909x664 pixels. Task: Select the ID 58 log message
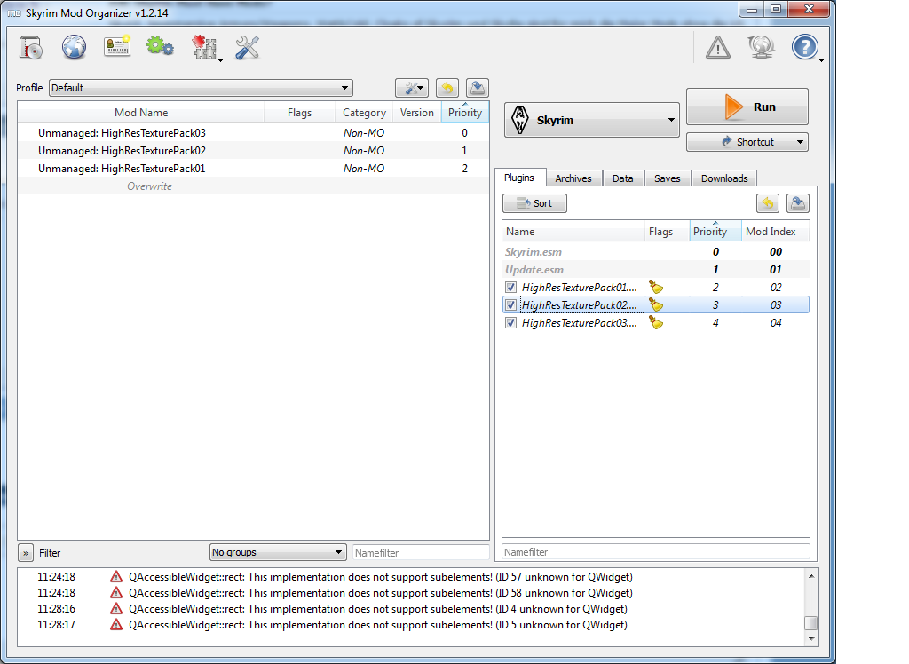(380, 593)
